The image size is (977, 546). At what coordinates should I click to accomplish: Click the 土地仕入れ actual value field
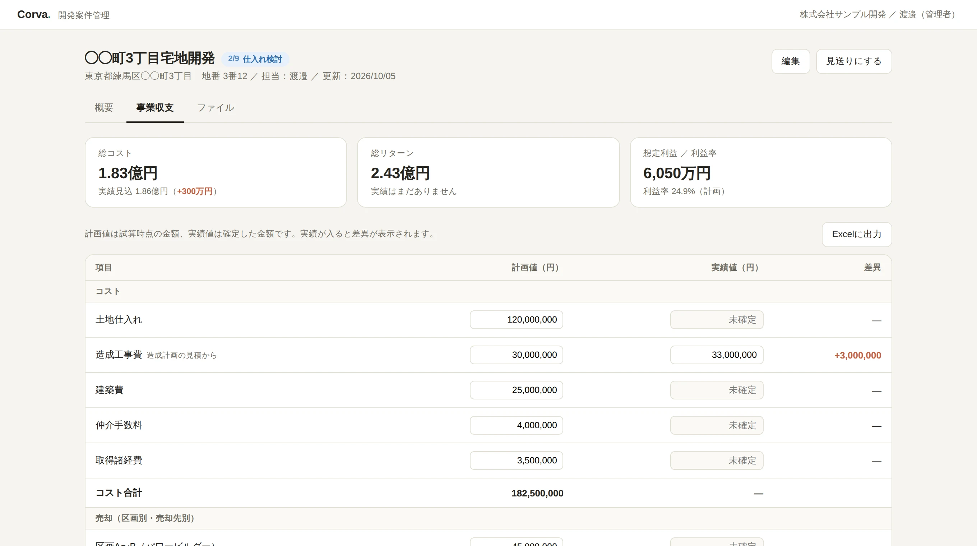tap(717, 320)
